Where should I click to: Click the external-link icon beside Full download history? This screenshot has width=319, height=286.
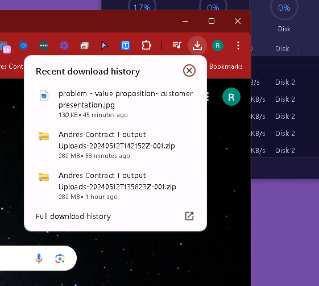[189, 216]
